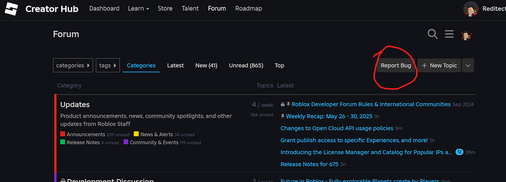Click the Reditect username text

[x=494, y=9]
